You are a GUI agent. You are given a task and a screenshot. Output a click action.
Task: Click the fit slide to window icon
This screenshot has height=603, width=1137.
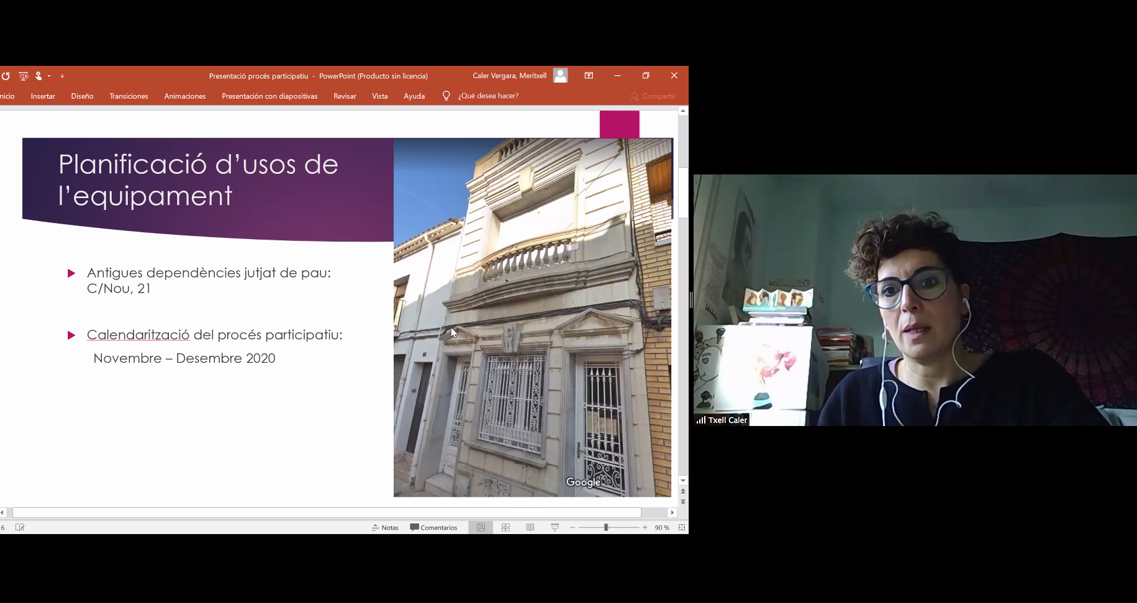tap(682, 527)
